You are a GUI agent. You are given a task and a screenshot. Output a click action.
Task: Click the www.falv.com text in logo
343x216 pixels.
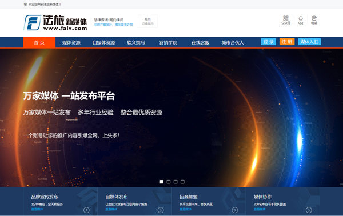(x=65, y=28)
